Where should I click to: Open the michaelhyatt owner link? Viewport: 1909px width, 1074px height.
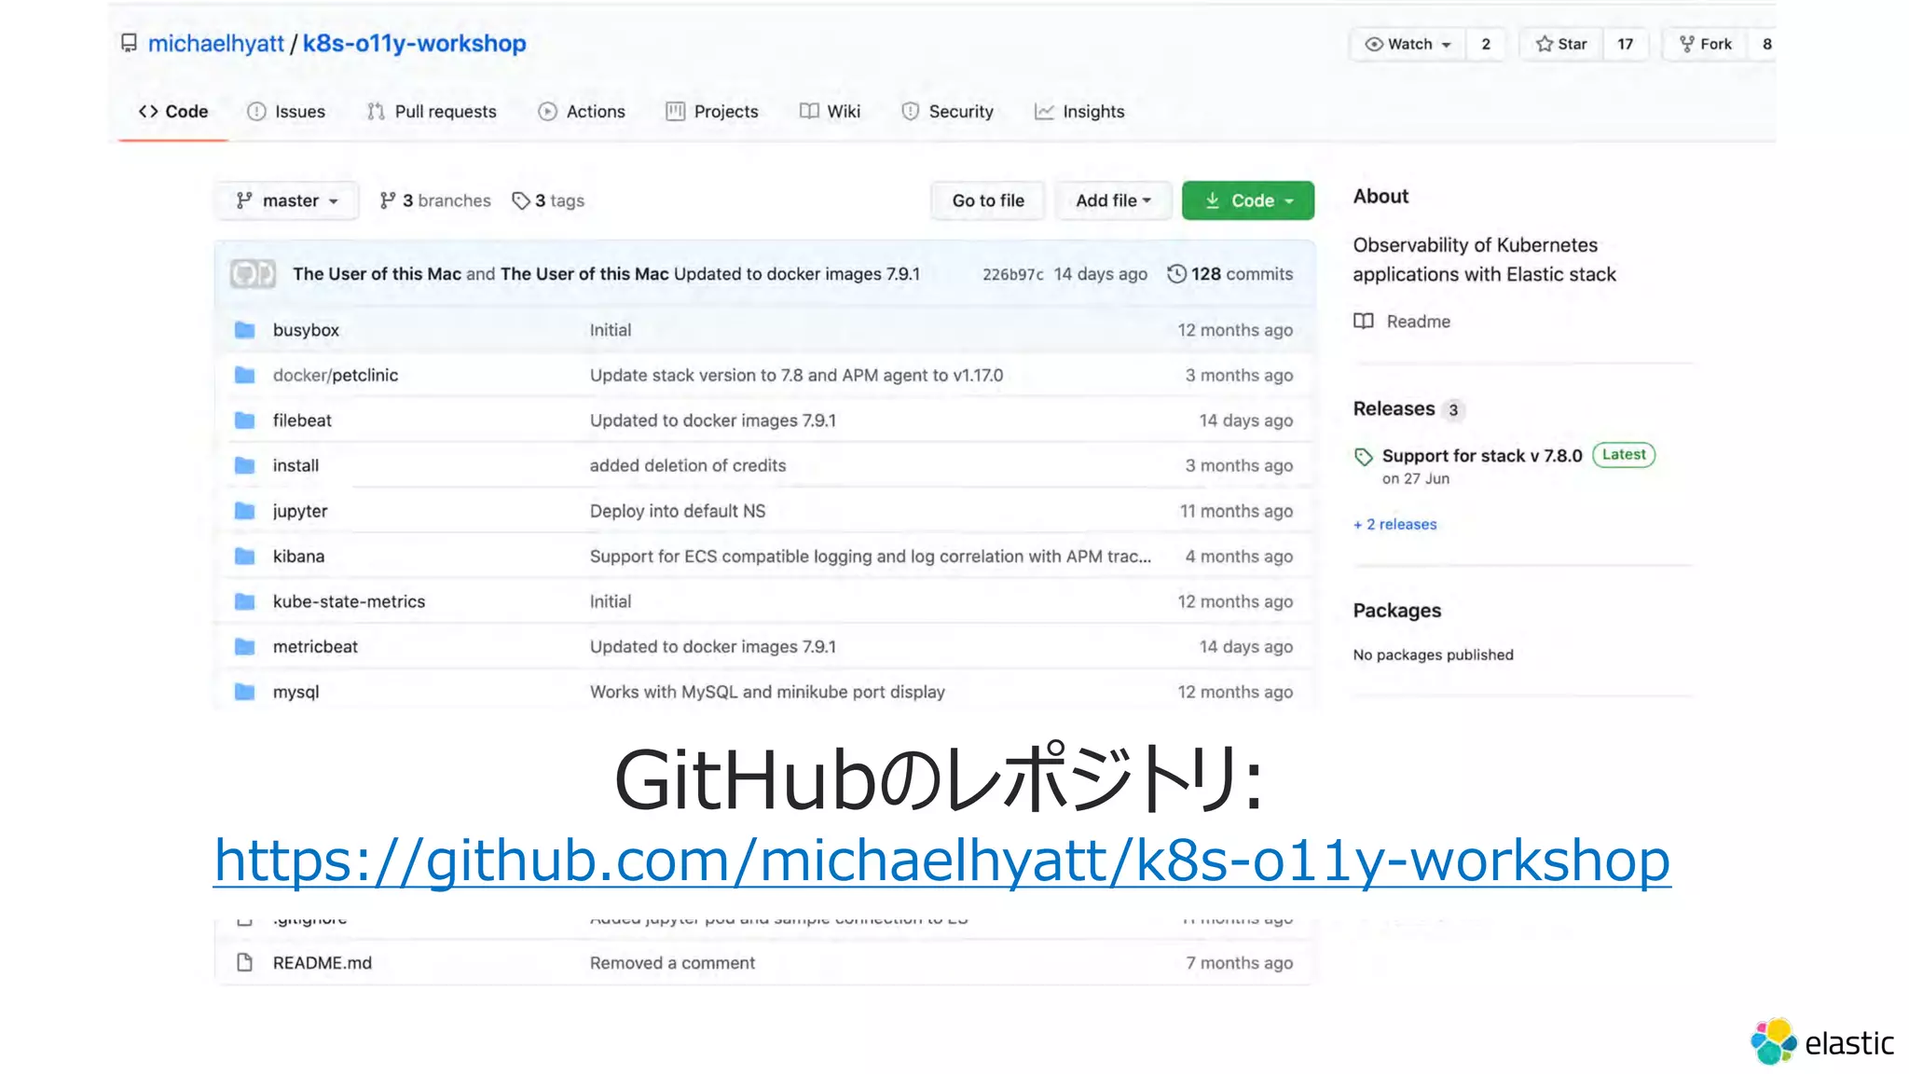(x=215, y=44)
